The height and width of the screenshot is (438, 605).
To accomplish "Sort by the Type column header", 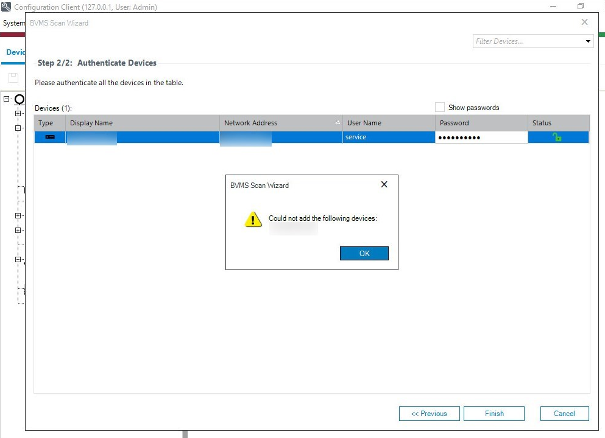I will (x=49, y=123).
